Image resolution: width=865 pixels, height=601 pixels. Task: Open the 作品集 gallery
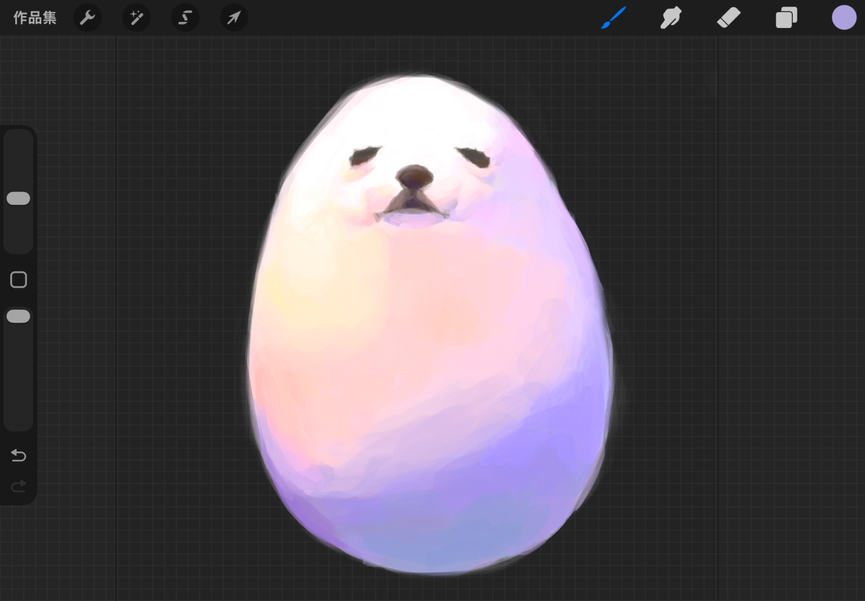tap(35, 18)
